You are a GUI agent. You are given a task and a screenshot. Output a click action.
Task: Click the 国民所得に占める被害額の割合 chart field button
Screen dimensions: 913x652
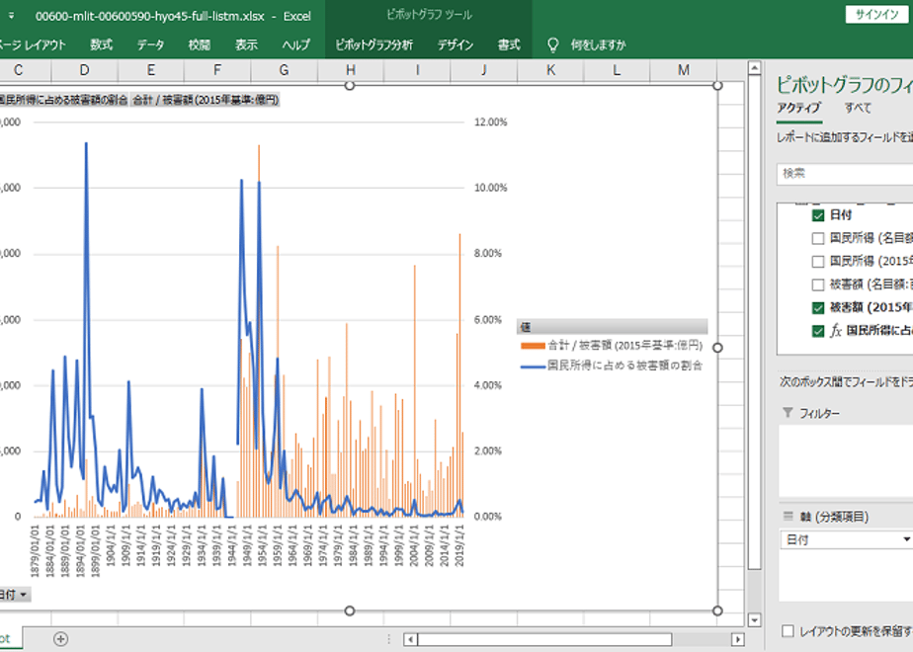(63, 100)
